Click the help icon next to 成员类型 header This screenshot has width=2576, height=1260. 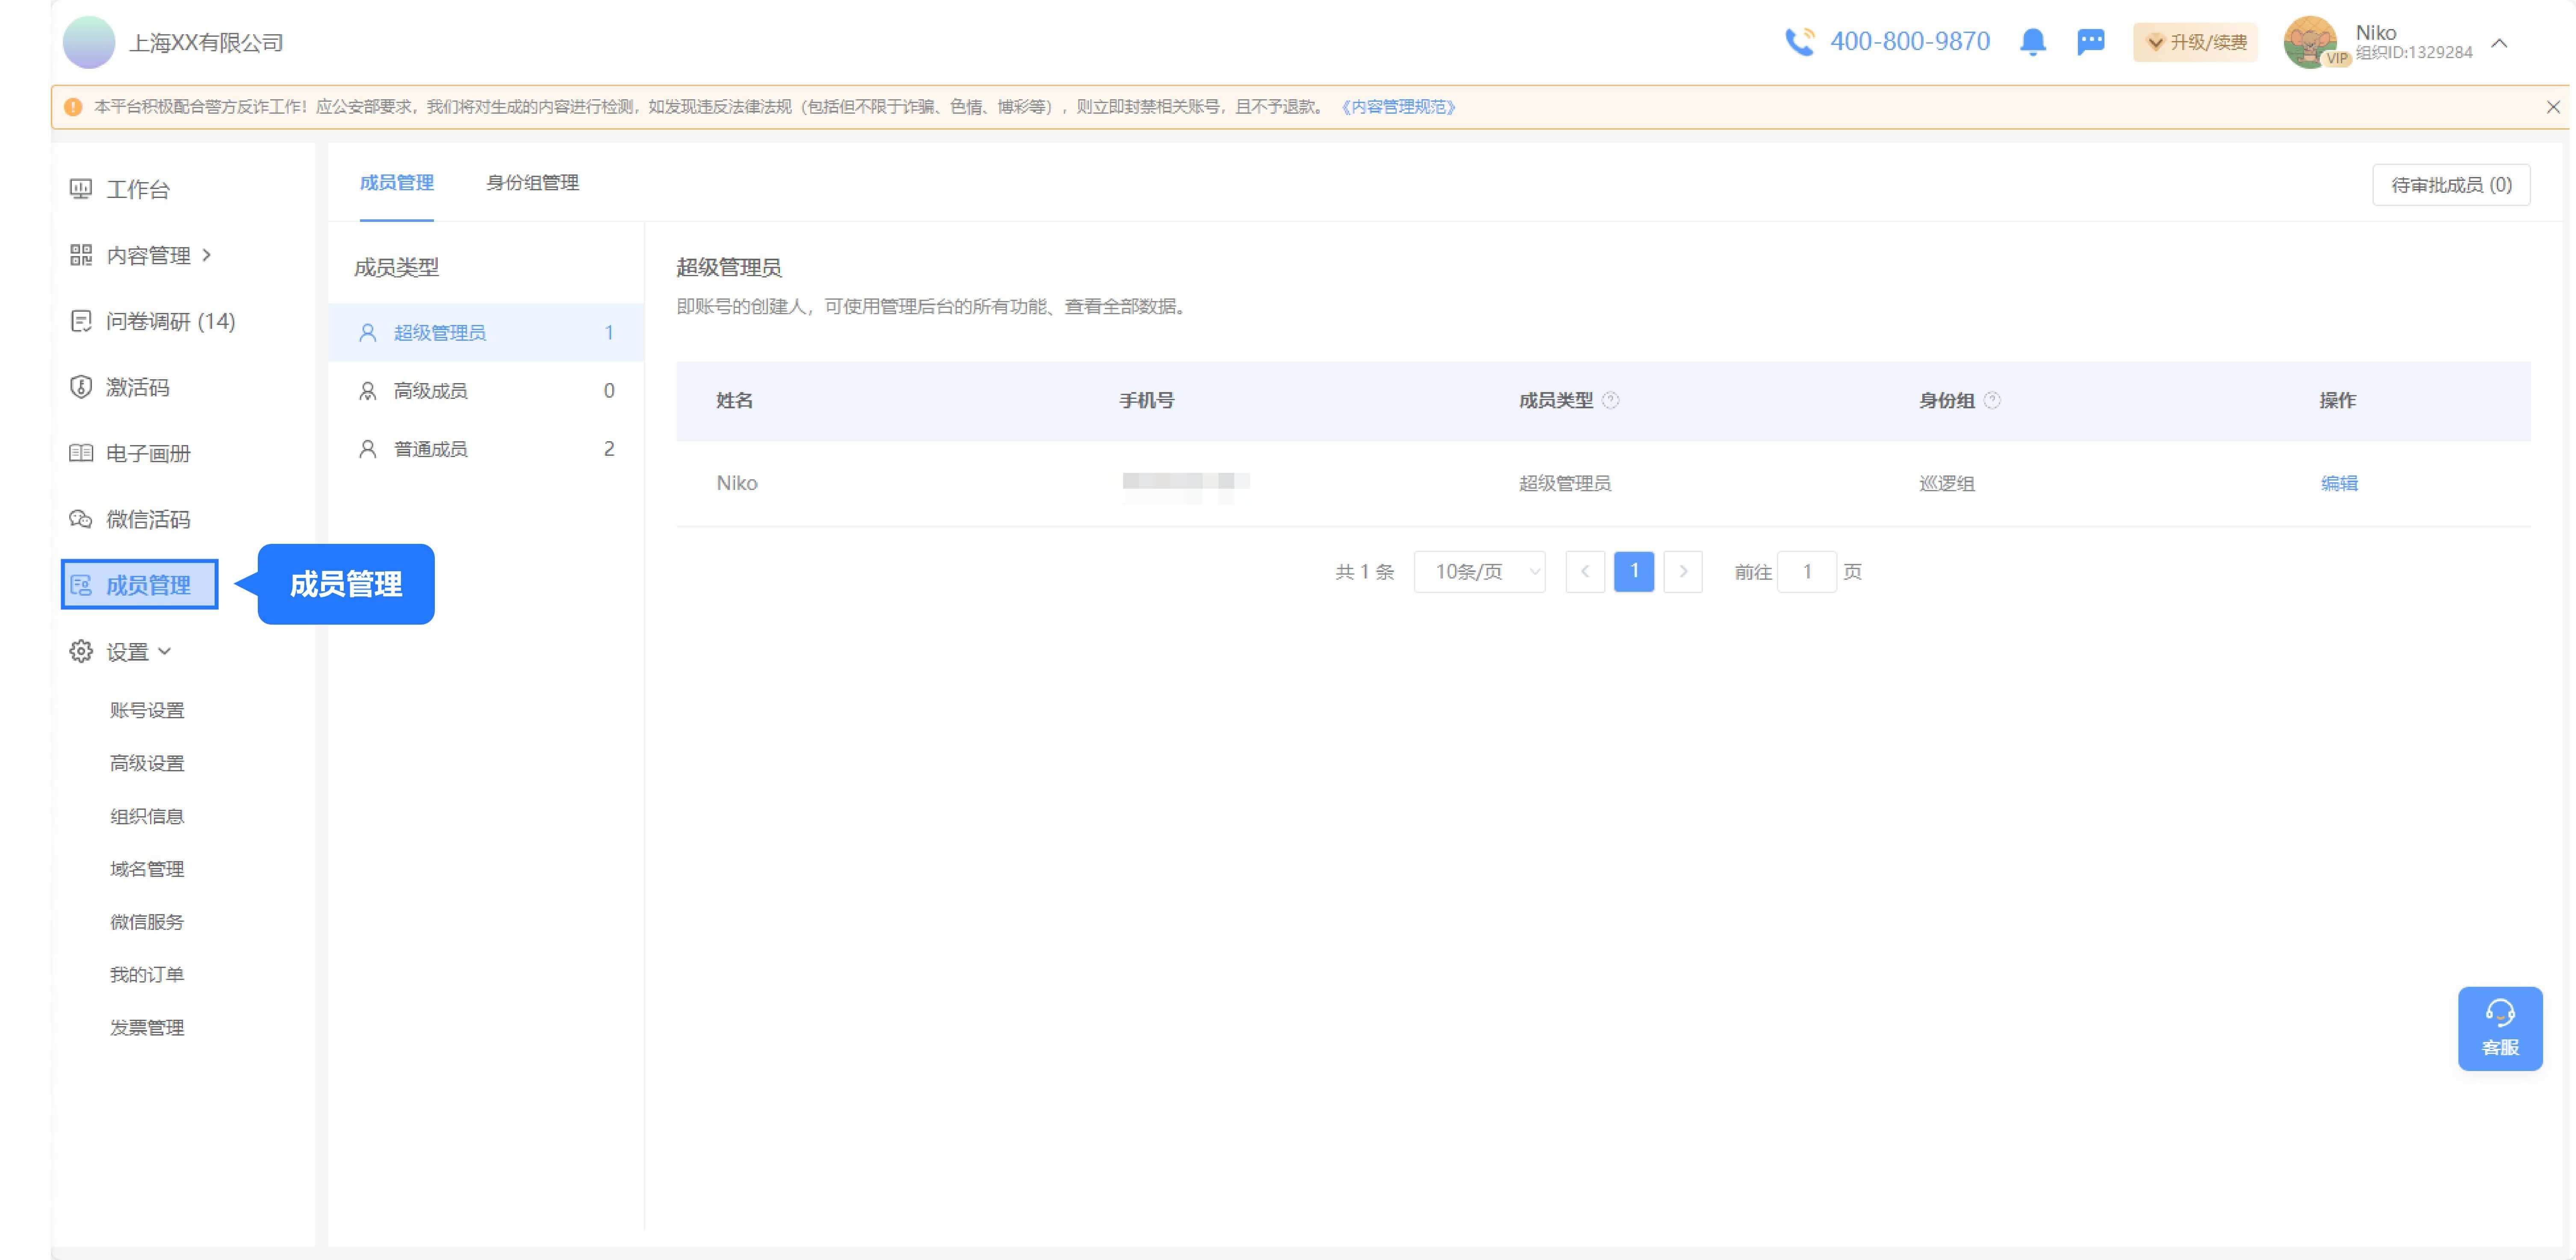(x=1610, y=400)
